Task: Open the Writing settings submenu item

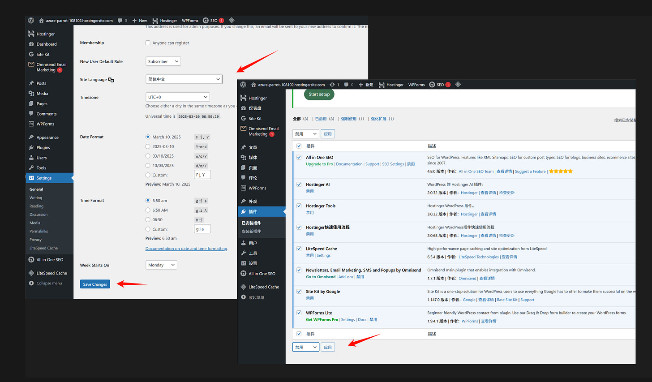Action: pyautogui.click(x=36, y=197)
